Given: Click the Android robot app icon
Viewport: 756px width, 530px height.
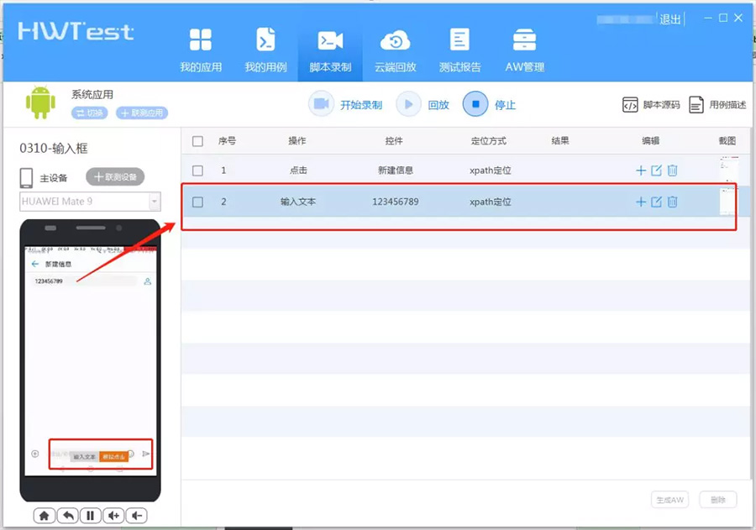Looking at the screenshot, I should [40, 102].
